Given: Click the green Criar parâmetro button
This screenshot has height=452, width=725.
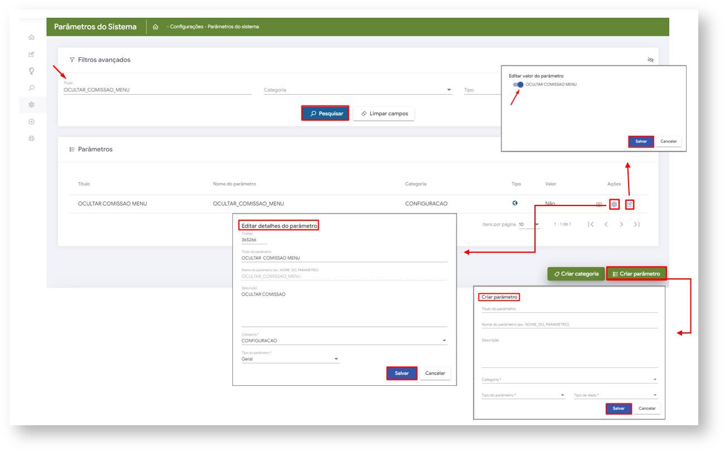Looking at the screenshot, I should 636,274.
